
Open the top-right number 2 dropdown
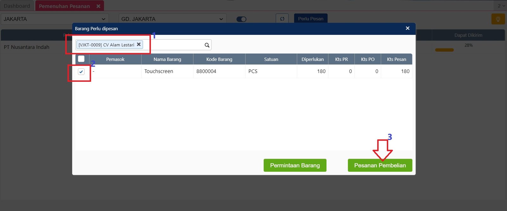pyautogui.click(x=501, y=6)
